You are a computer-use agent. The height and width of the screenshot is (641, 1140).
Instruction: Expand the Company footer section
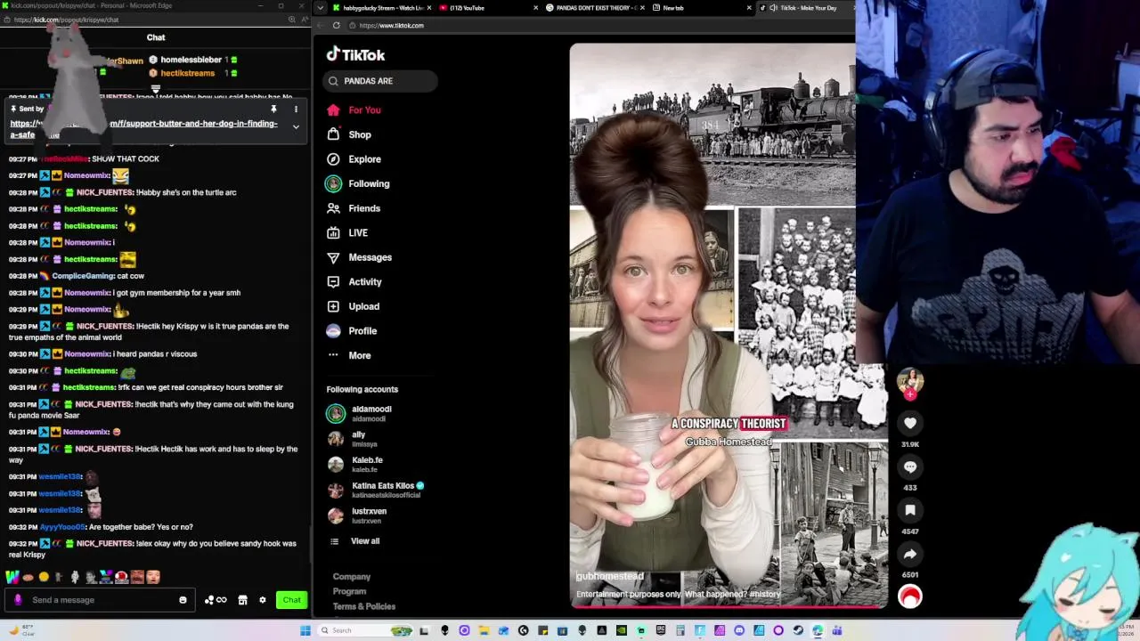(351, 577)
